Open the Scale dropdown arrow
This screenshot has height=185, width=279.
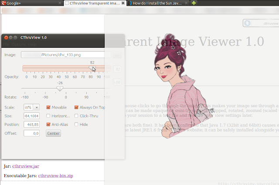point(37,107)
